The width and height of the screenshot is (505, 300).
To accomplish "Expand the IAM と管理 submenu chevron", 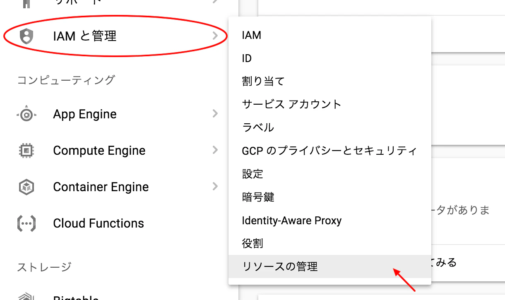I will point(215,36).
